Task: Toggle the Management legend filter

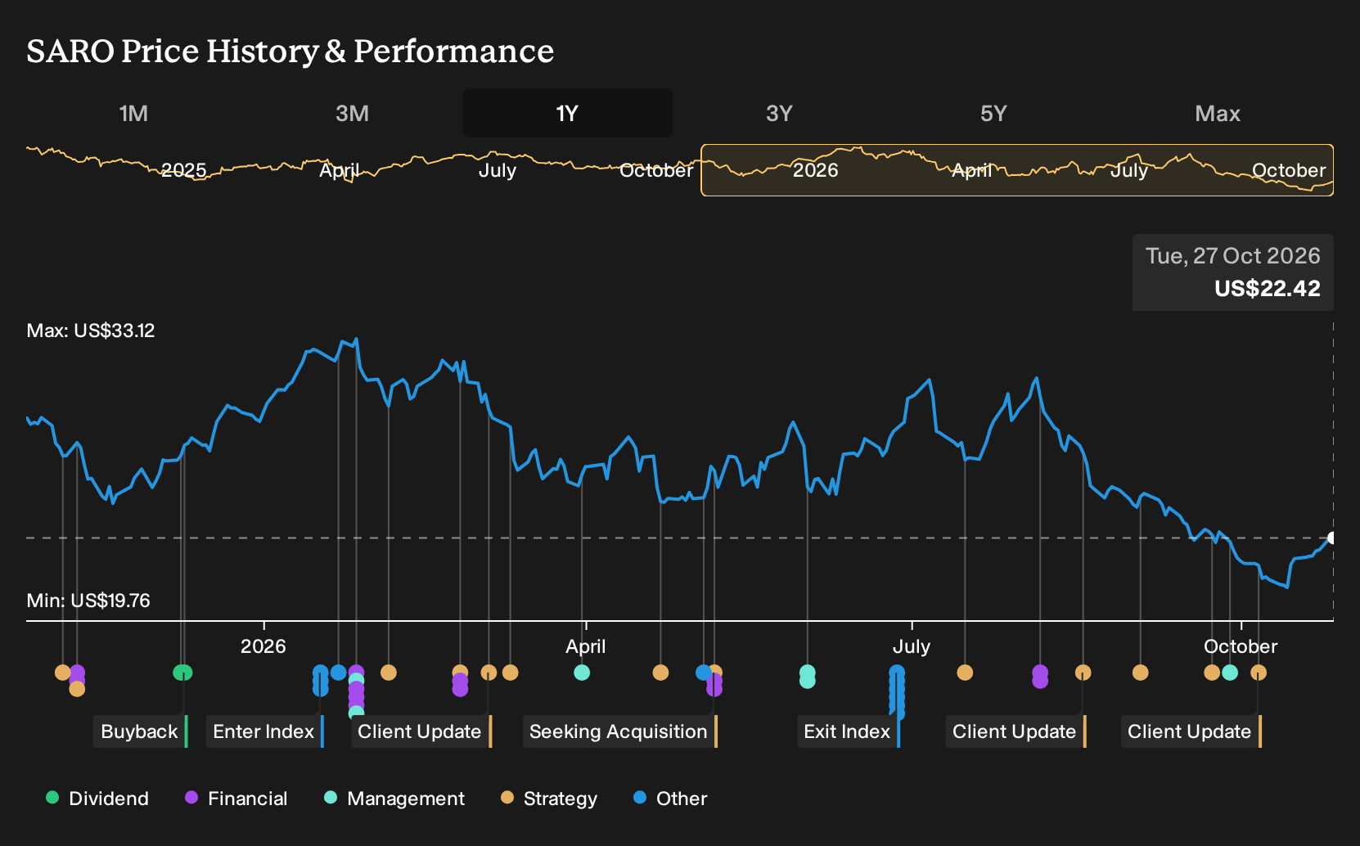Action: (394, 799)
